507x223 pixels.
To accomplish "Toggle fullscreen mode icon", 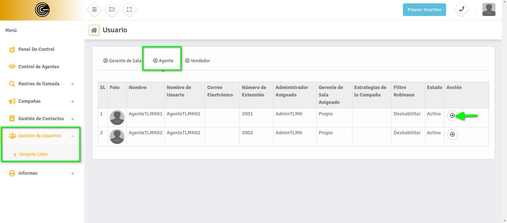I will (129, 10).
